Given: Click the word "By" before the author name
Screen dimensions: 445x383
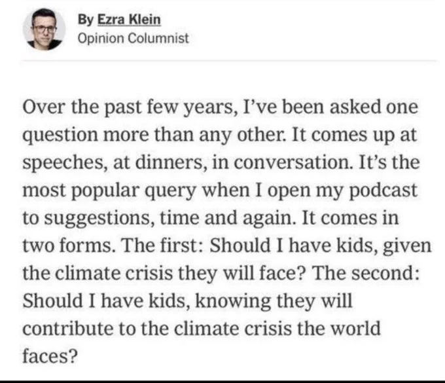Looking at the screenshot, I should coord(85,20).
